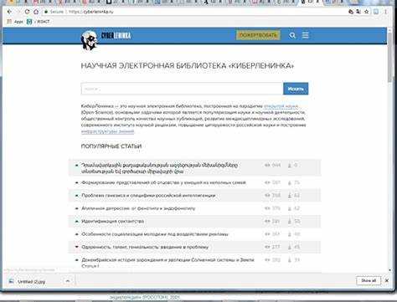Focus the library search input field

[x=182, y=89]
